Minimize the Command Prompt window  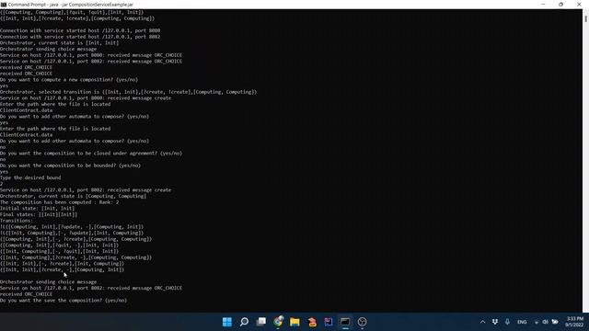point(543,5)
